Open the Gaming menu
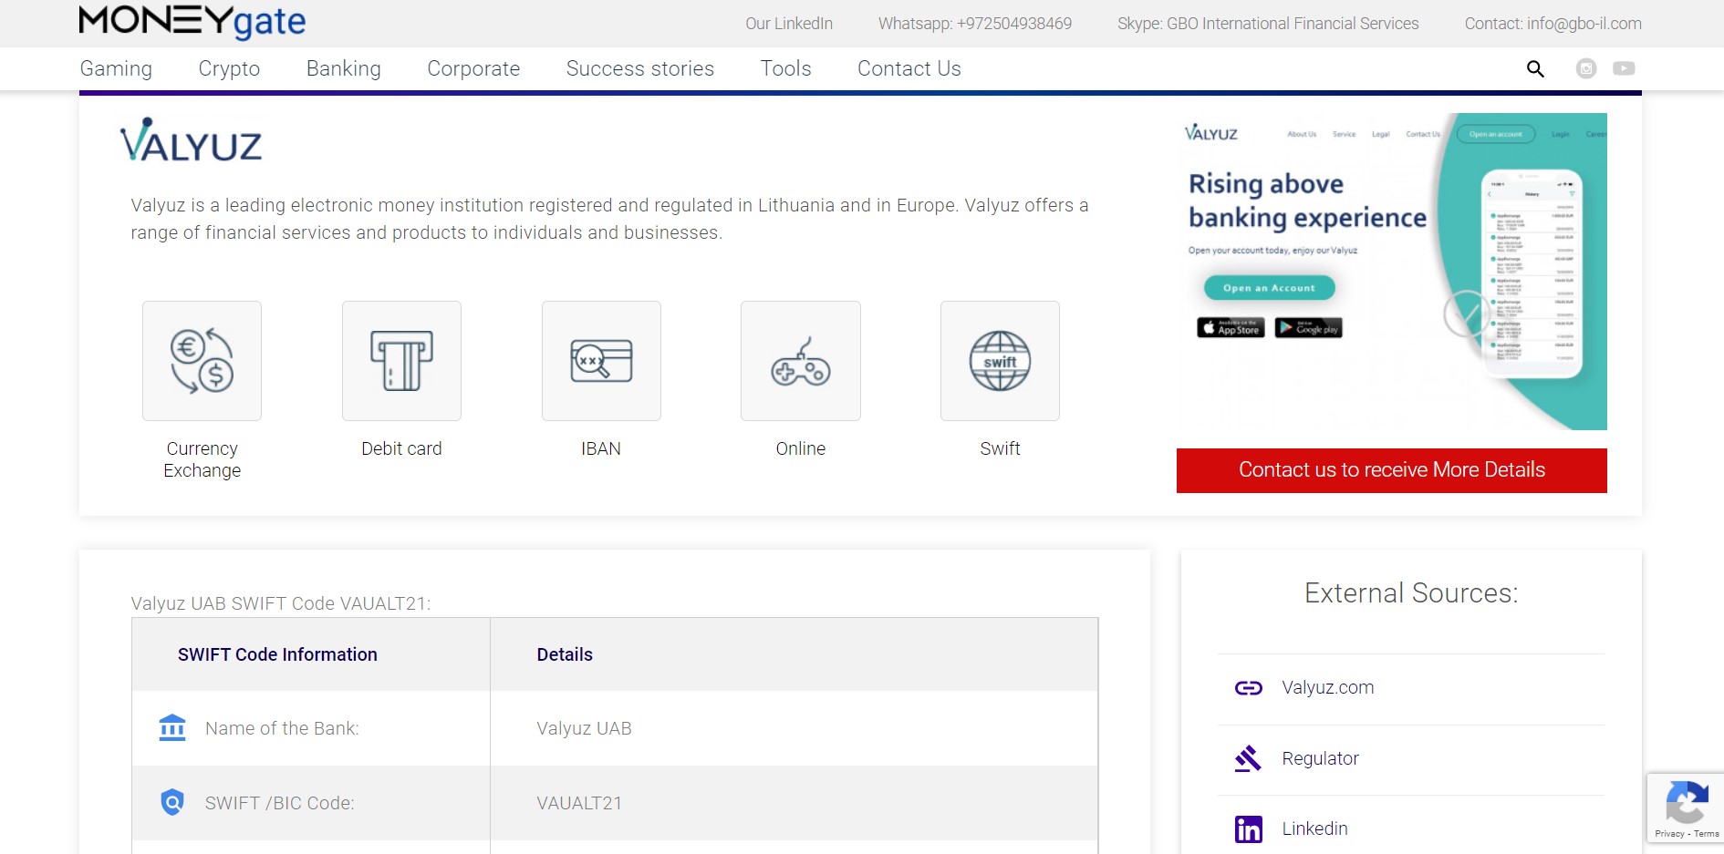The height and width of the screenshot is (854, 1724). [x=116, y=68]
